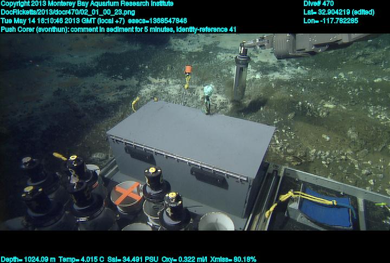Click the Sal= 34.491 PSU value

[133, 259]
